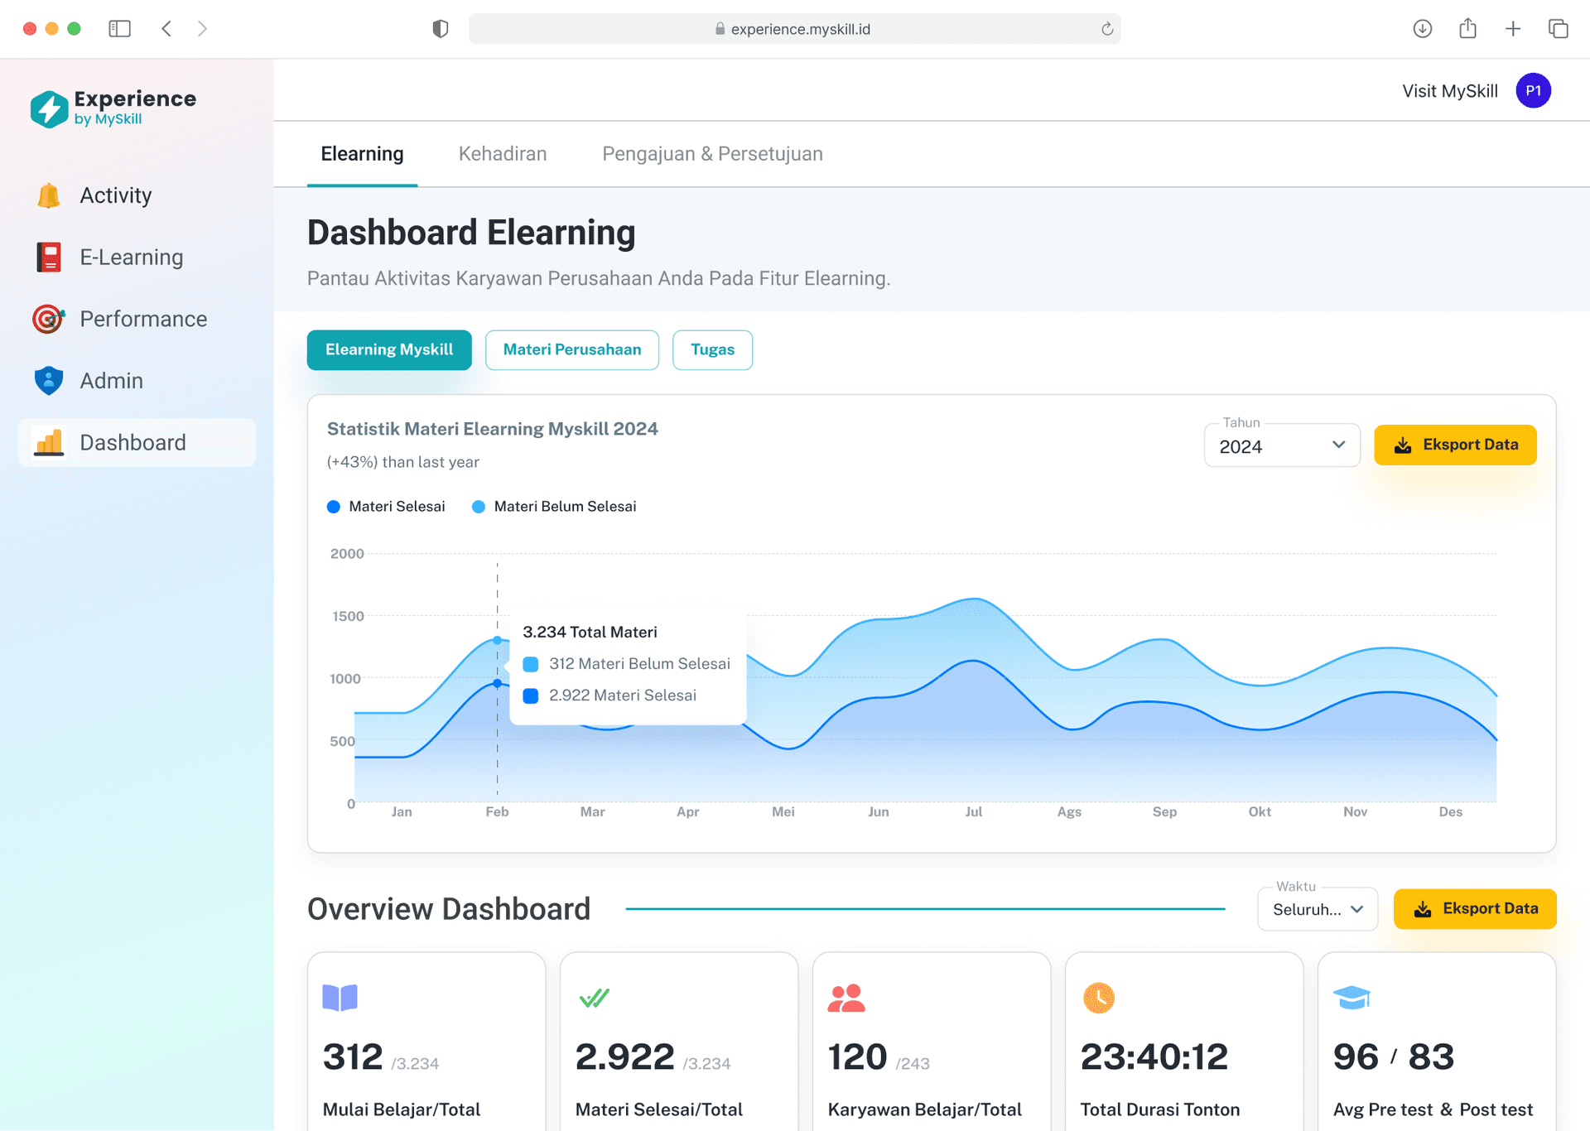
Task: Select the Tugas filter
Action: click(x=712, y=350)
